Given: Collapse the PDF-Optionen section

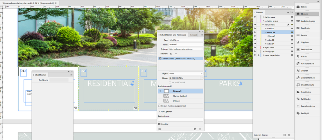Looking at the screenshot, I should click(160, 112).
